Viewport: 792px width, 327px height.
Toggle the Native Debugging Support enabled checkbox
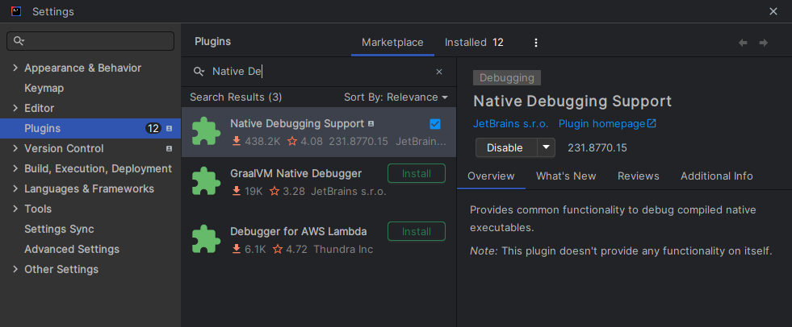(435, 124)
